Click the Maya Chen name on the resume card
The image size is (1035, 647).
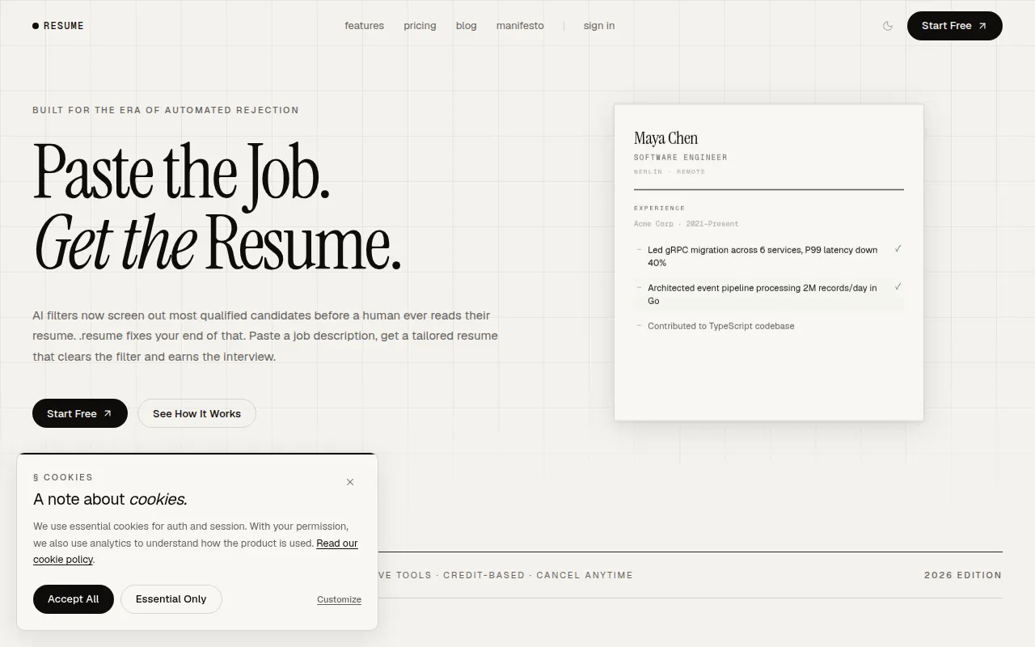point(665,138)
